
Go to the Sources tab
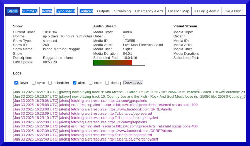[86, 11]
